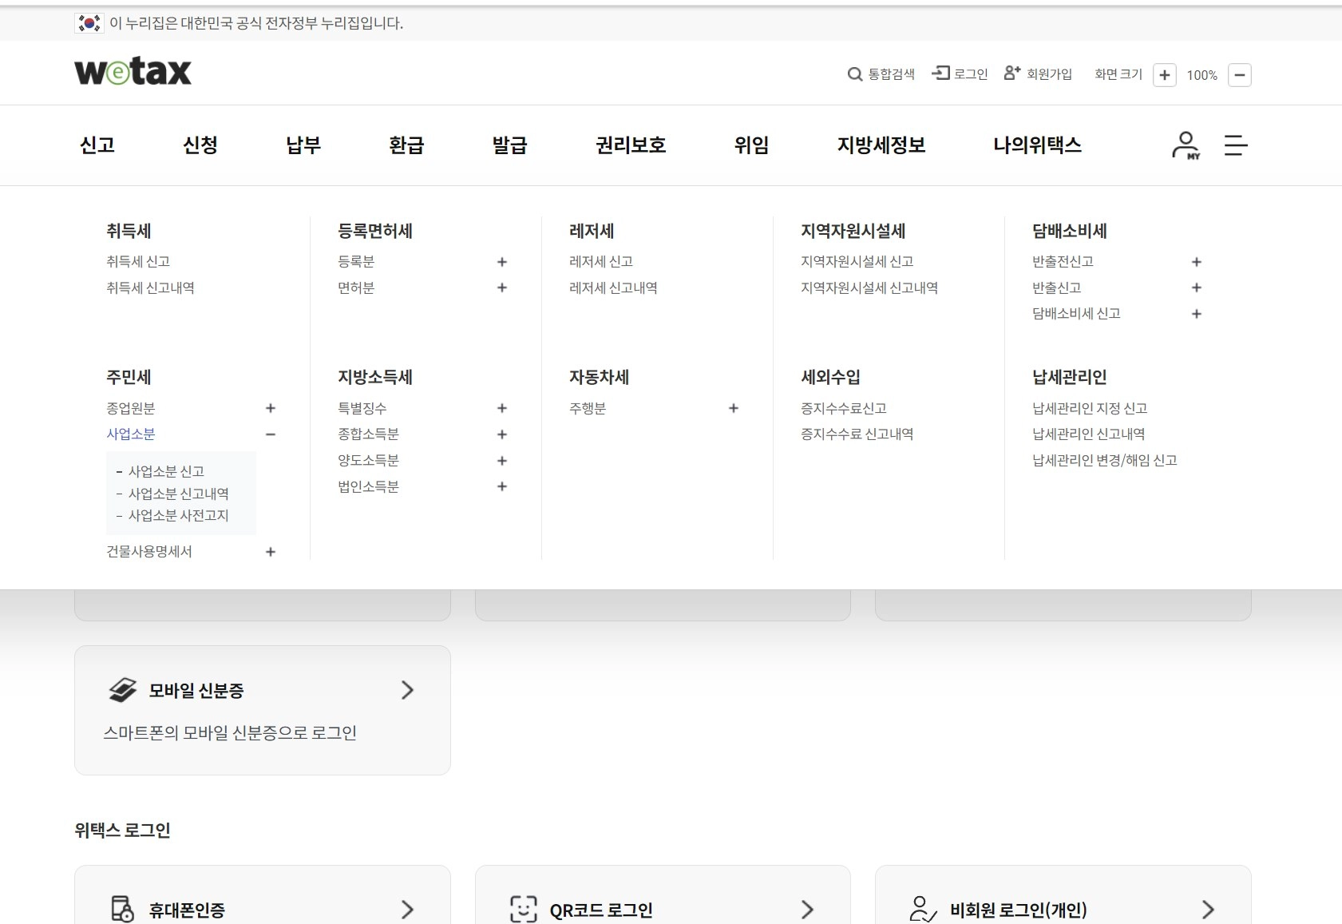Select 사업소분 사전고지 sub-item
1342x924 pixels.
(179, 515)
